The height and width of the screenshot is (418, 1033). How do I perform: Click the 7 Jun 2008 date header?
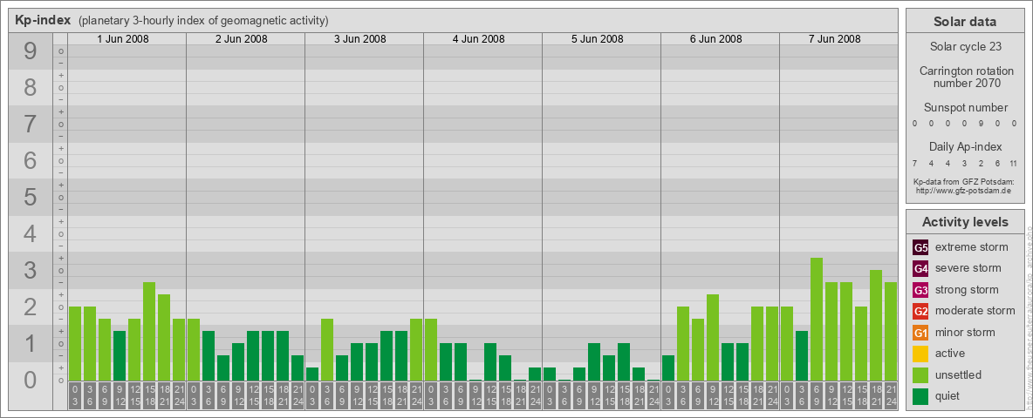click(x=835, y=39)
